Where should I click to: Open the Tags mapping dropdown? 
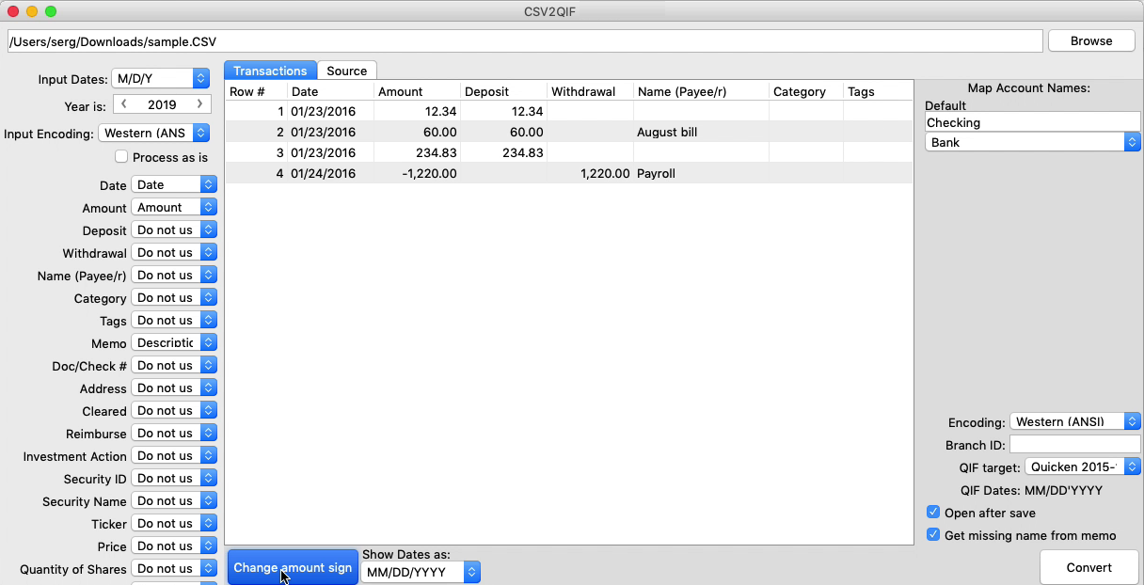pos(174,321)
